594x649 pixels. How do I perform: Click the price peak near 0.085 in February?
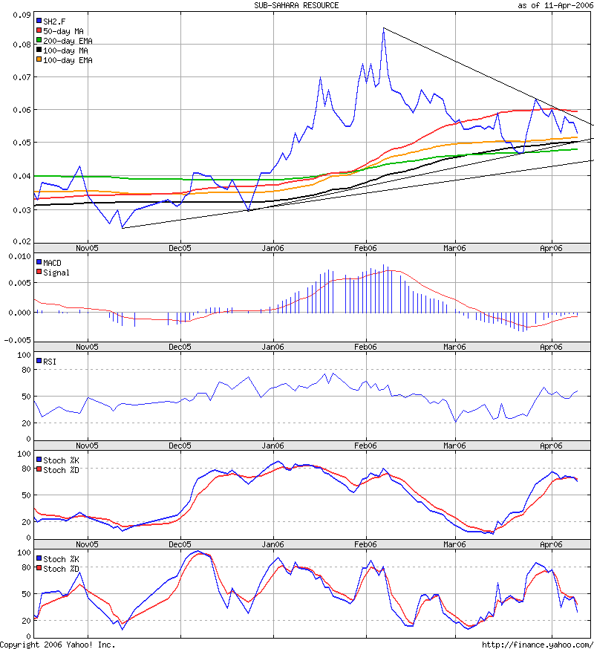383,28
